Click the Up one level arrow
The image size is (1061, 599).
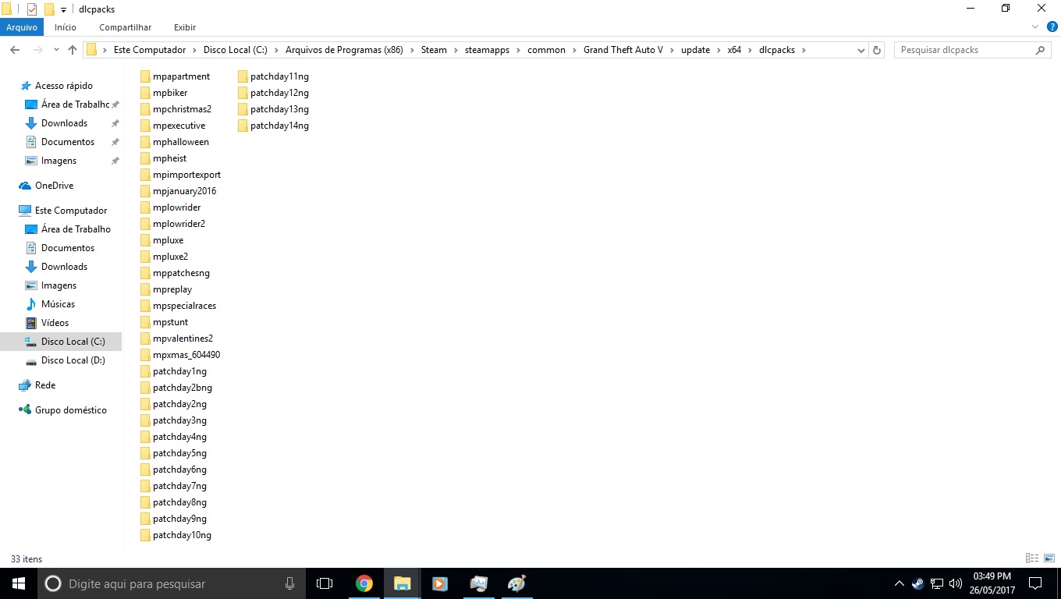tap(73, 50)
